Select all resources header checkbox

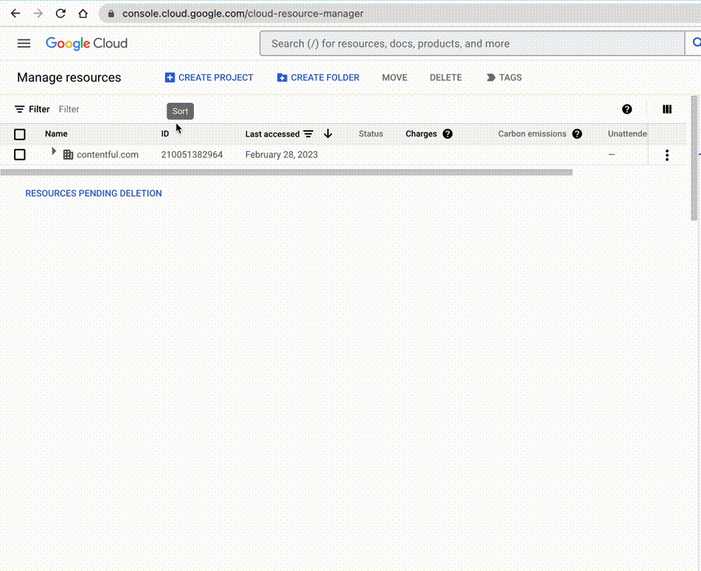[20, 134]
